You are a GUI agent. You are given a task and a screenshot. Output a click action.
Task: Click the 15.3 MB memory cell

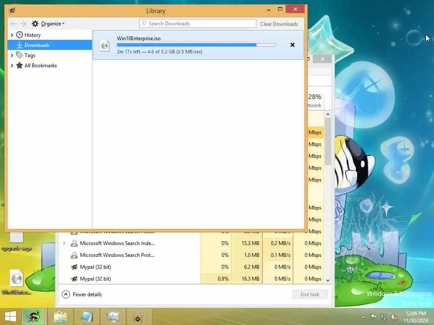tap(247, 243)
